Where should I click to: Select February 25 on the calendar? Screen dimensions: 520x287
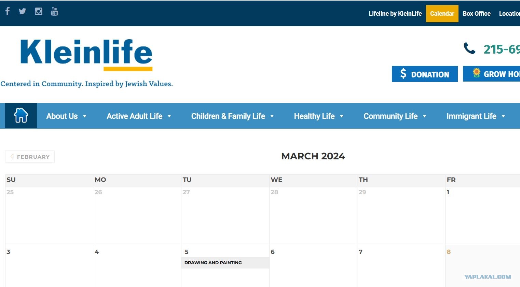click(x=10, y=192)
